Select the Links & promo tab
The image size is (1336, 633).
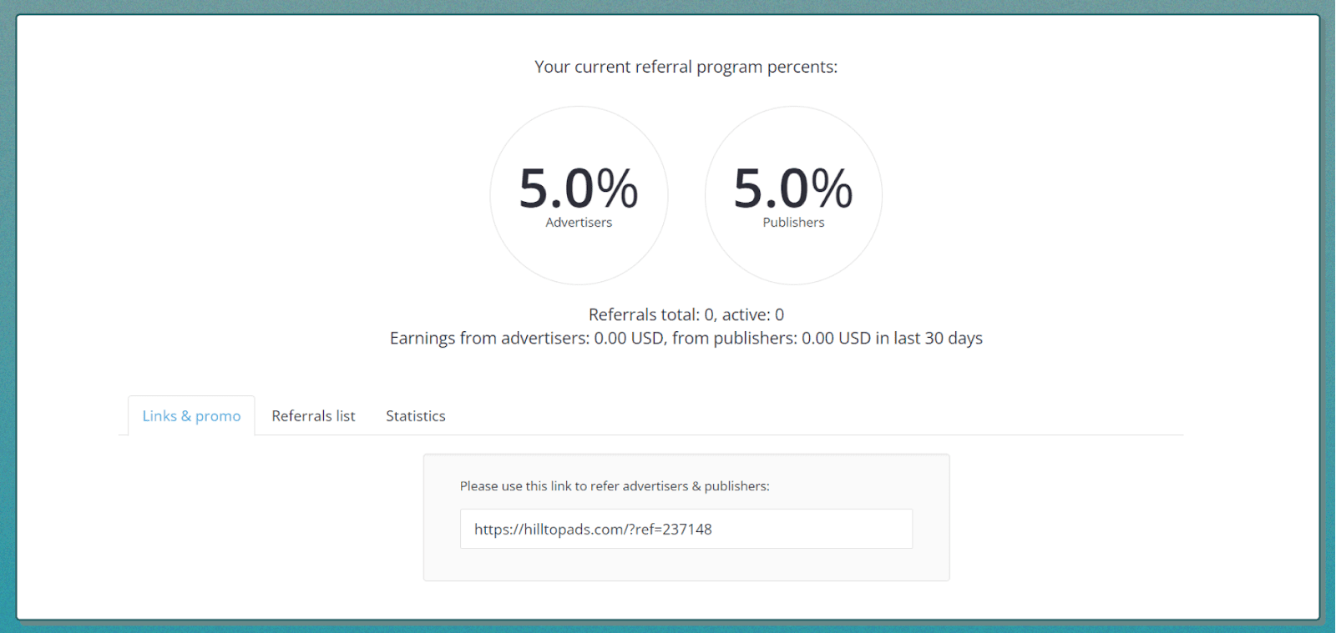click(x=191, y=415)
